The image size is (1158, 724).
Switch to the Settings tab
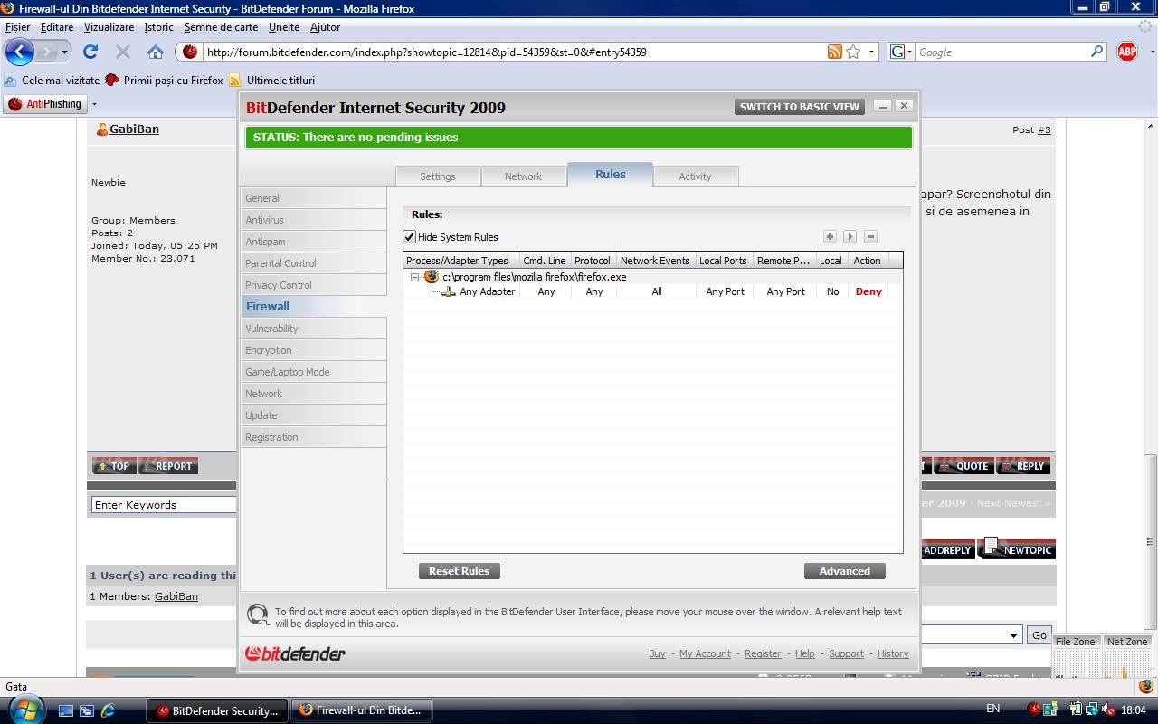click(x=438, y=176)
